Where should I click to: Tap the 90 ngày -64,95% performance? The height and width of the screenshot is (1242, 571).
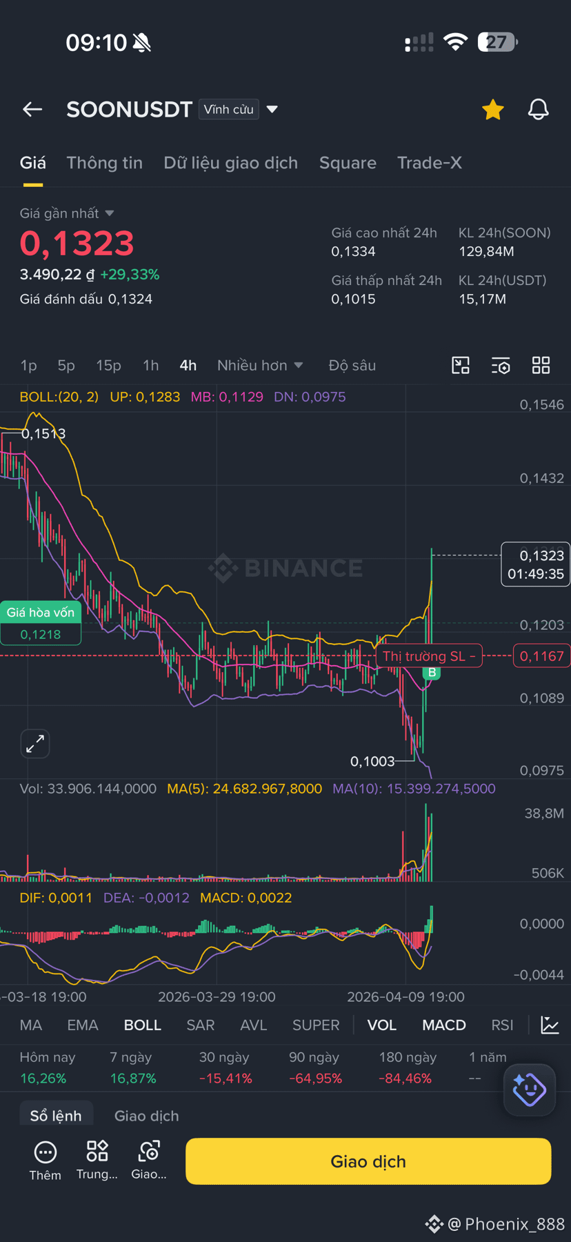315,1067
